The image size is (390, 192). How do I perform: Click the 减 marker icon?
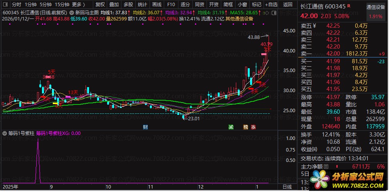(231, 127)
